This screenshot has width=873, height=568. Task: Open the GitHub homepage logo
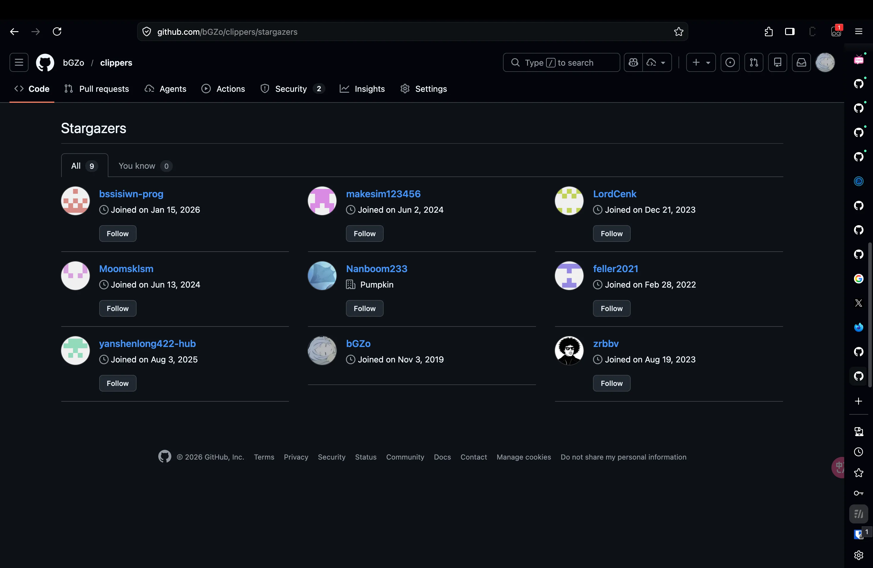coord(45,63)
